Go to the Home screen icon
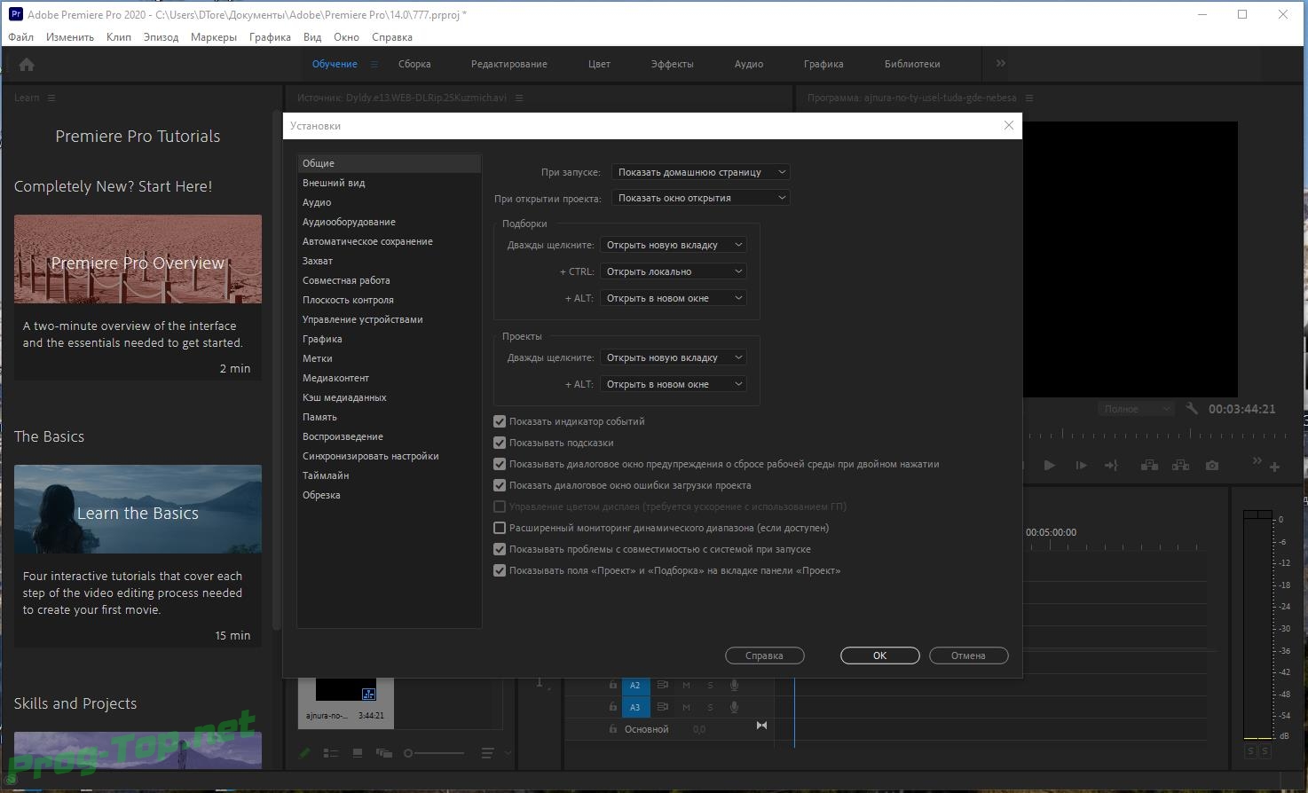Screen dimensions: 1308x793 (27, 64)
